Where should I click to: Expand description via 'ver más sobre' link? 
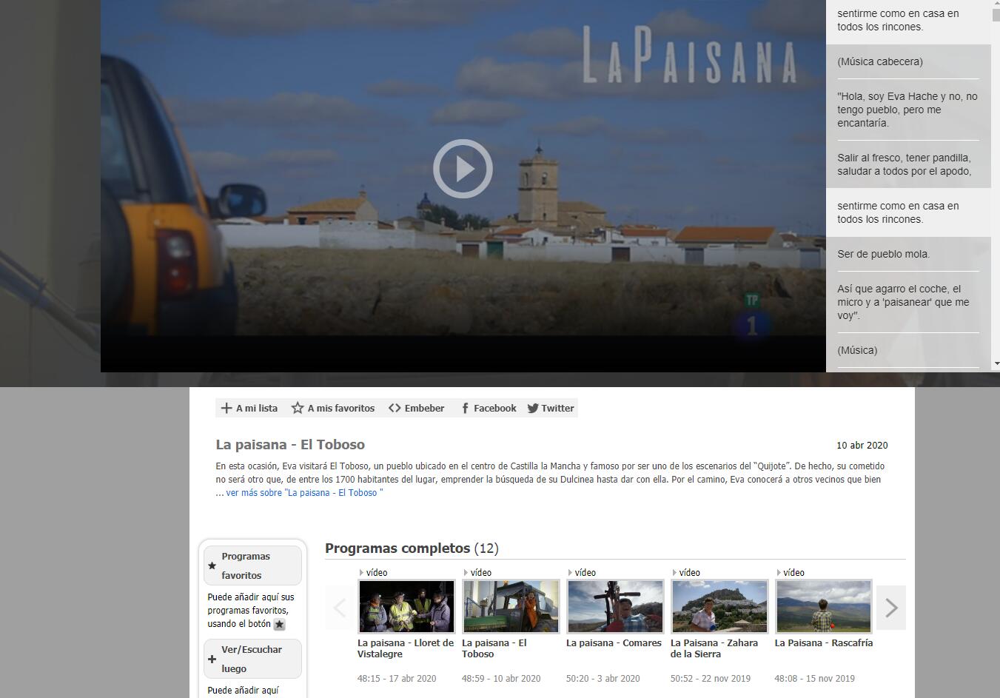click(x=304, y=493)
